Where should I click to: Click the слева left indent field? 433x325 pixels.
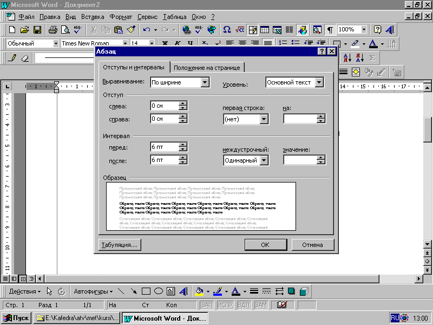165,106
